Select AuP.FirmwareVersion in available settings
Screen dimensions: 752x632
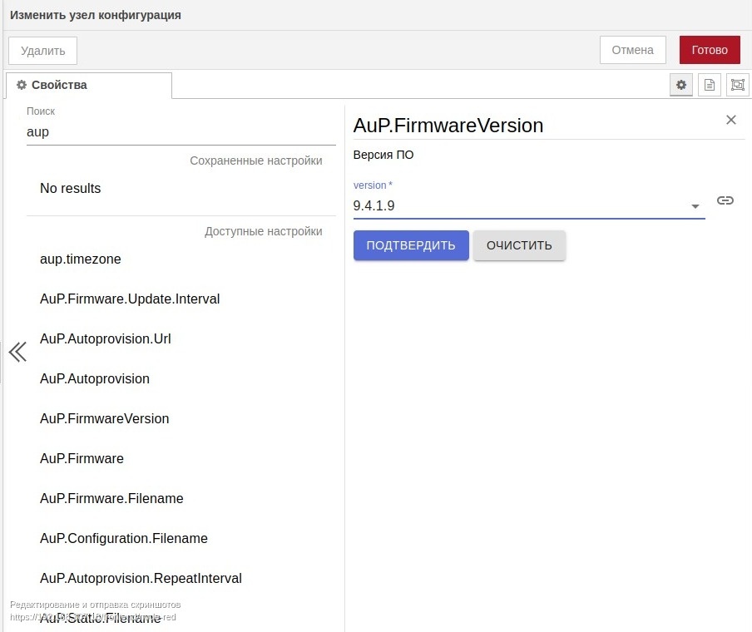tap(105, 418)
